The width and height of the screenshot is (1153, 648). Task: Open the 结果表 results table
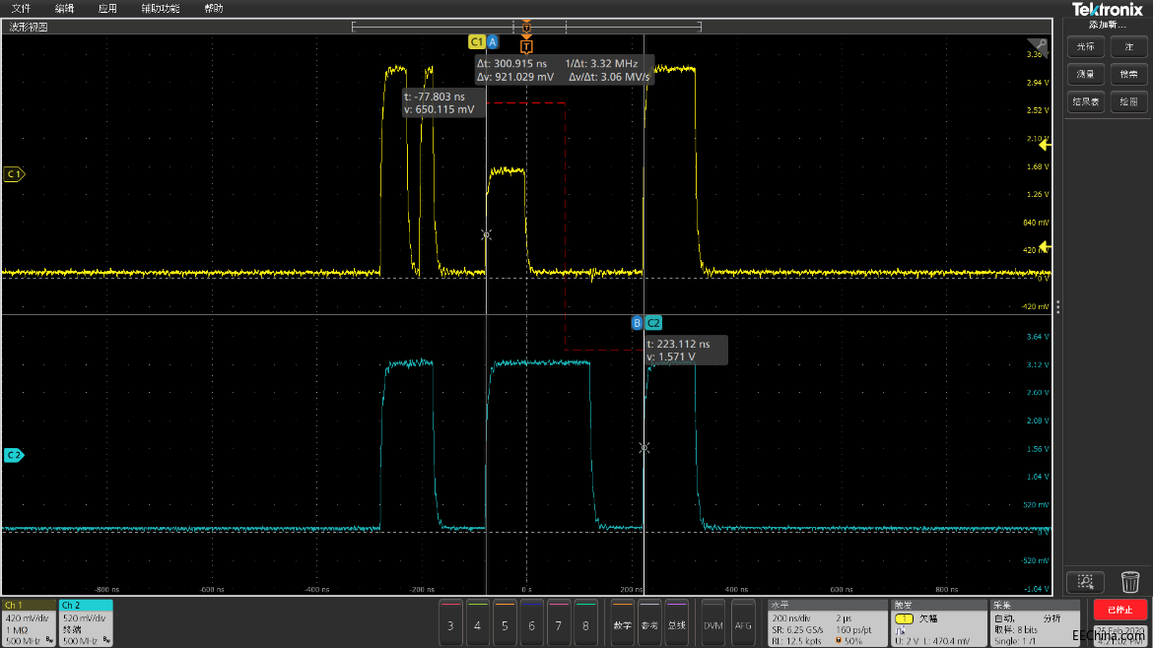coord(1085,101)
